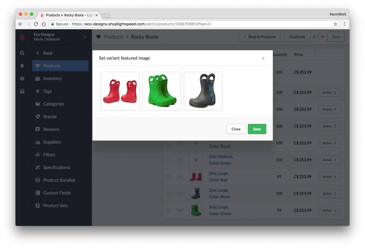Reload the page with the browser refresh icon
Screen dimensions: 365x248
pos(36,24)
